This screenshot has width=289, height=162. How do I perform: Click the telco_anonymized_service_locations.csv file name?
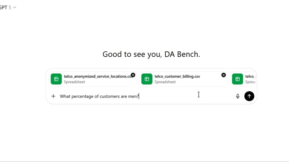(x=98, y=76)
